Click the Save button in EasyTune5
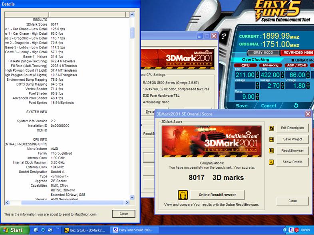This screenshot has height=235, width=314. pyautogui.click(x=242, y=106)
